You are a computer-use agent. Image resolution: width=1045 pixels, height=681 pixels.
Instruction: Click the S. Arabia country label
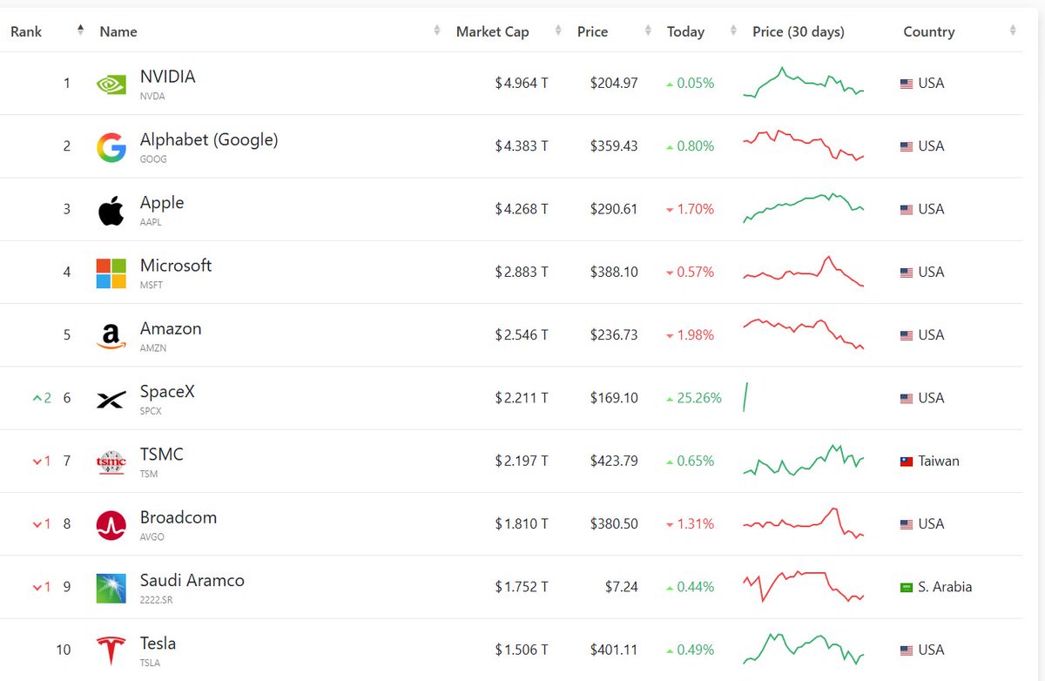tap(945, 587)
